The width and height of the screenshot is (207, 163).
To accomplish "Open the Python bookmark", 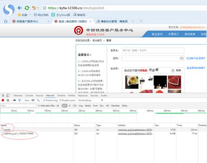I will [x=61, y=15].
